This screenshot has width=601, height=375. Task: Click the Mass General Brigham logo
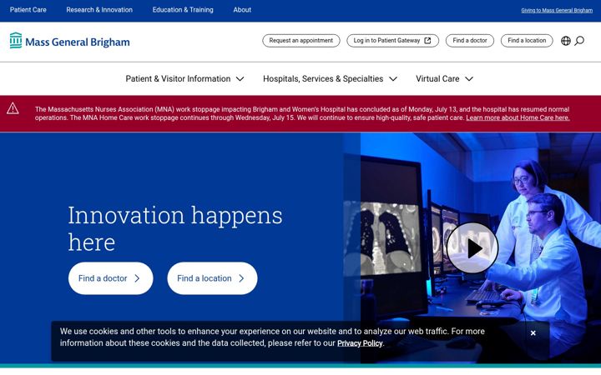(x=70, y=41)
